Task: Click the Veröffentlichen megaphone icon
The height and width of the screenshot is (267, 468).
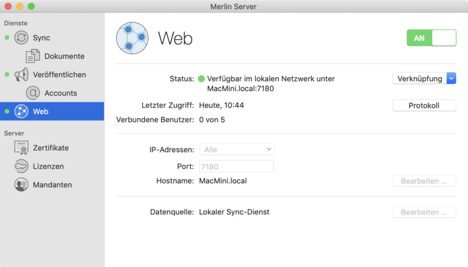Action: (21, 74)
